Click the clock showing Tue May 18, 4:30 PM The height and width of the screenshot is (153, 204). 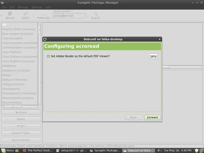click(x=177, y=150)
